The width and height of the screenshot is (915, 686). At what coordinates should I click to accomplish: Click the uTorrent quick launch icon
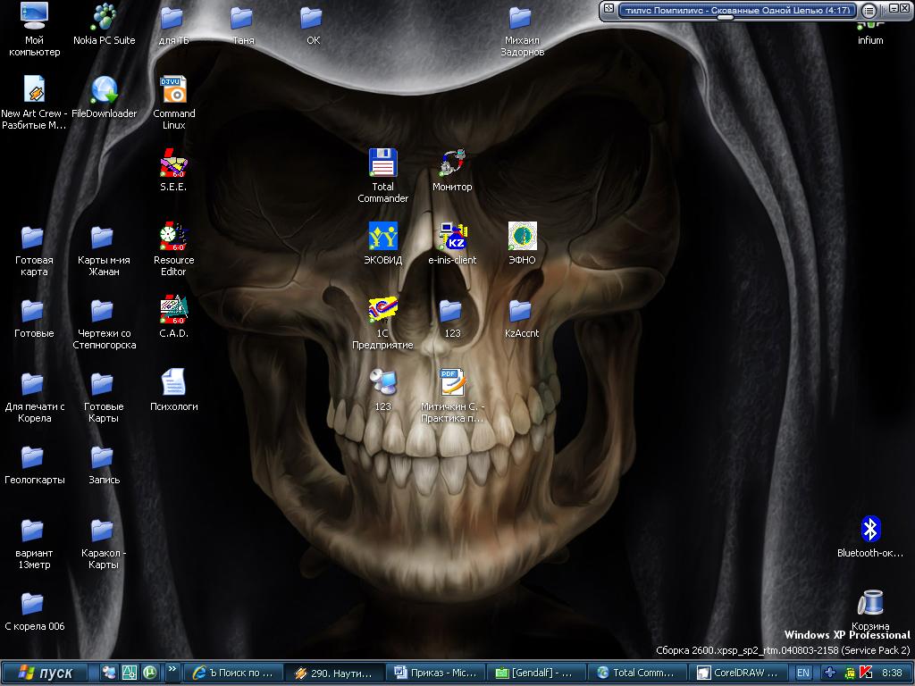149,673
